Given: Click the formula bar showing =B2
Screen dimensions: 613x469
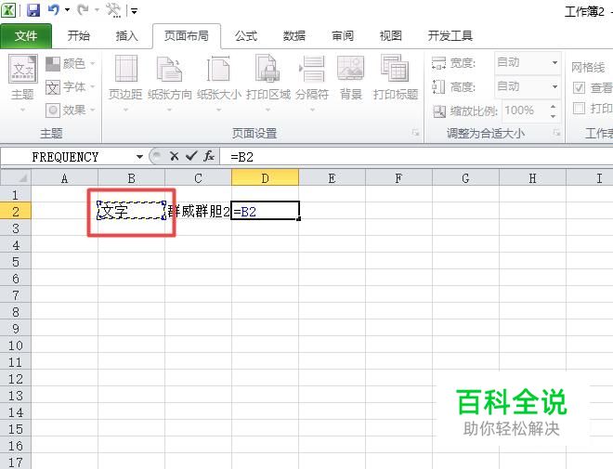Looking at the screenshot, I should point(416,157).
